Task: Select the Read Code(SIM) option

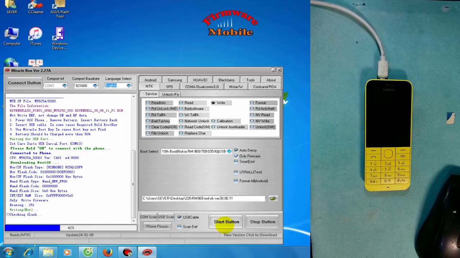Action: click(x=194, y=127)
